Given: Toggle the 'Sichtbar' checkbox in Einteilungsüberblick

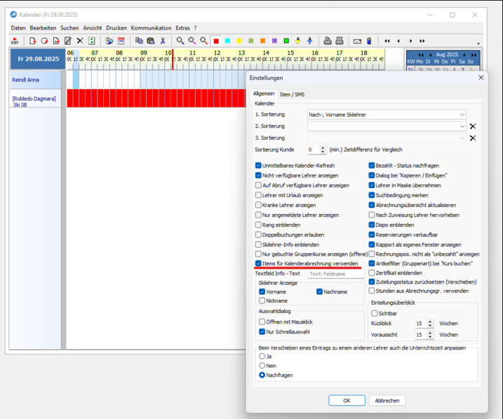Looking at the screenshot, I should pos(375,314).
